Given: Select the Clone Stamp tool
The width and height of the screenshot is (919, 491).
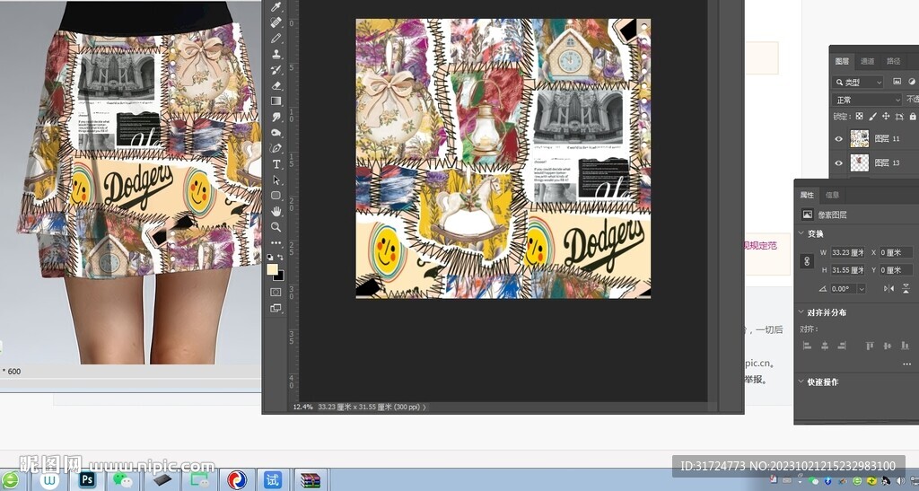Looking at the screenshot, I should [x=276, y=54].
